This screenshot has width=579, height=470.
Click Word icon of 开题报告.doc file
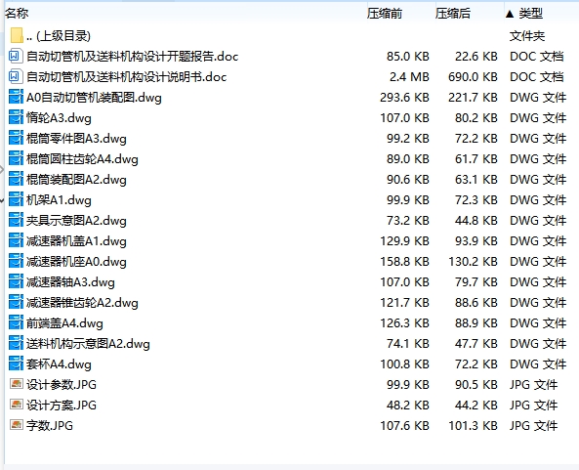click(16, 56)
